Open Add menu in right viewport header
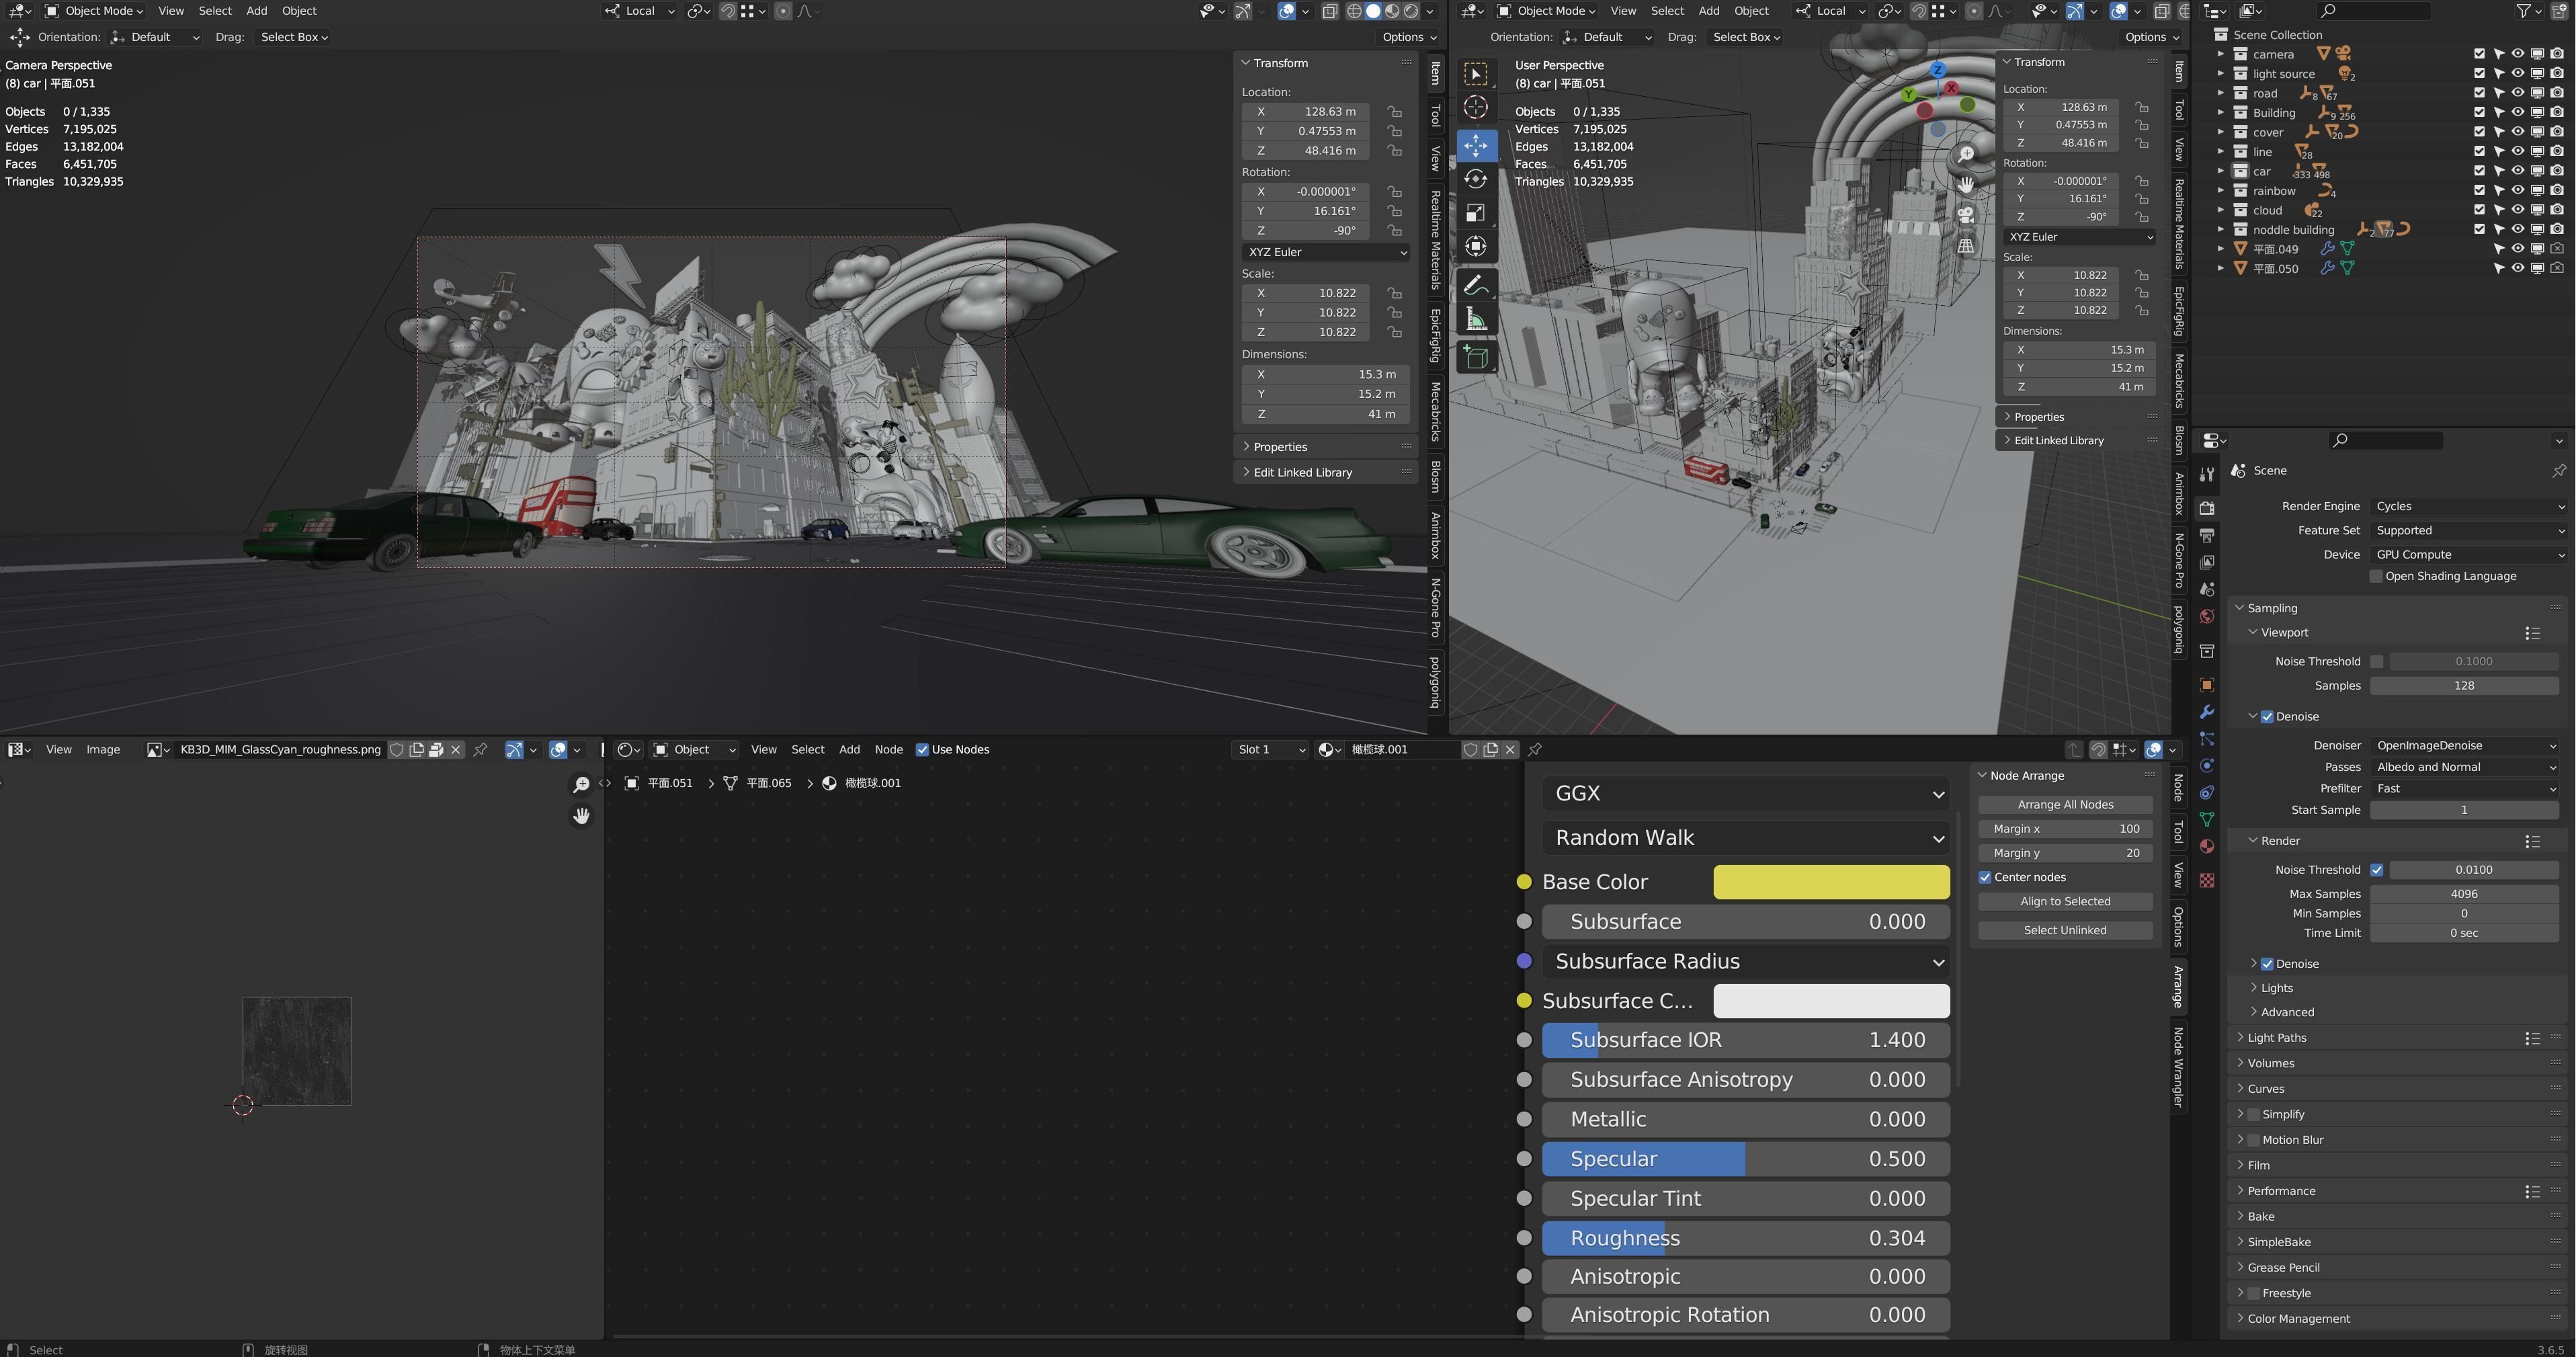 click(x=1709, y=11)
